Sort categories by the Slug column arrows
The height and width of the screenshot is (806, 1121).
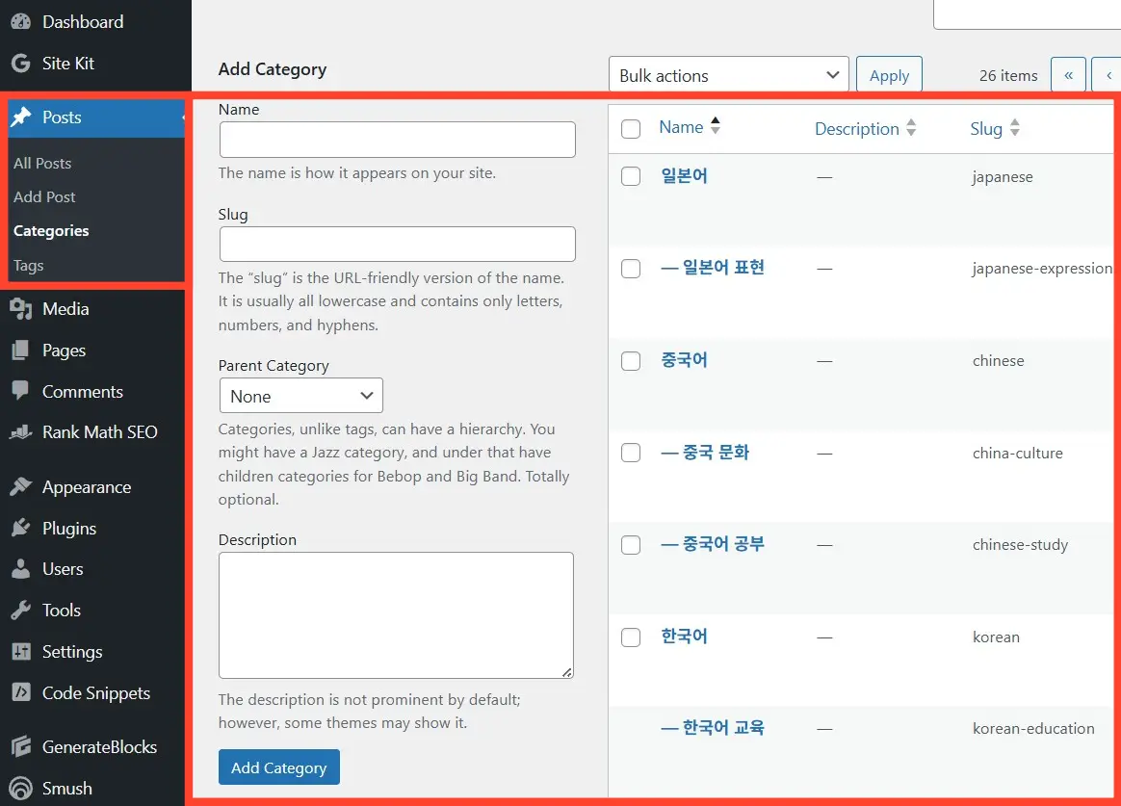click(1014, 129)
